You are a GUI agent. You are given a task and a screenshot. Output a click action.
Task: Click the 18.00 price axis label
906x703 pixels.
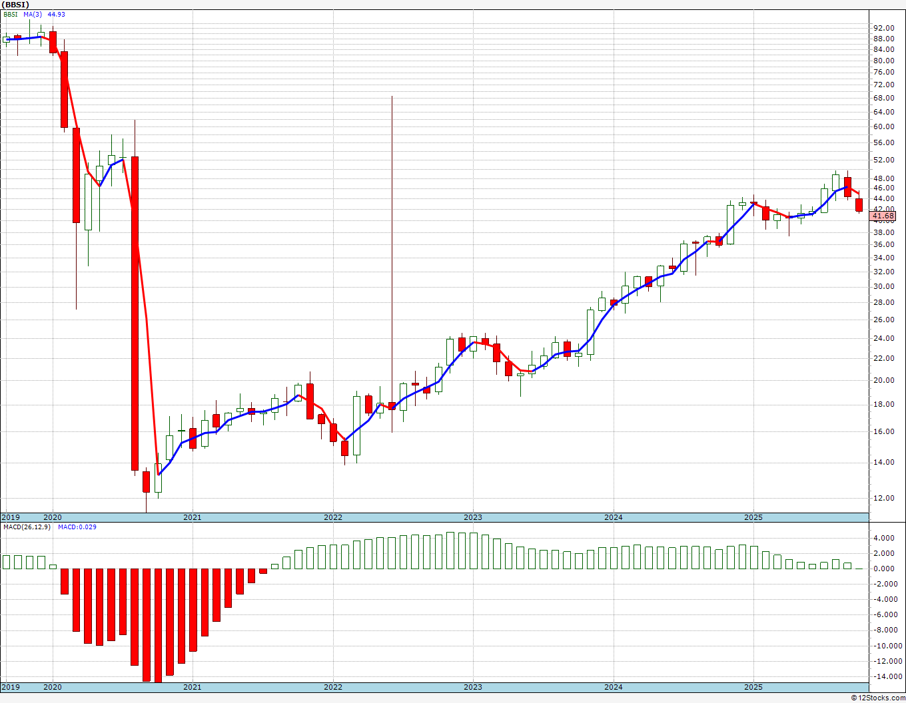(x=883, y=405)
